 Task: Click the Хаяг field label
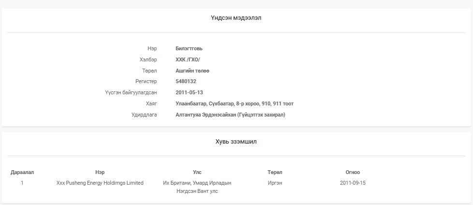(151, 103)
